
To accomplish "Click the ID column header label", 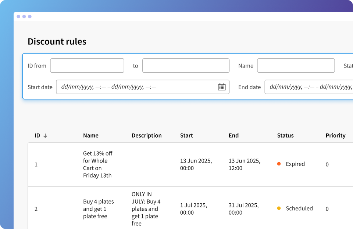I will coord(37,135).
